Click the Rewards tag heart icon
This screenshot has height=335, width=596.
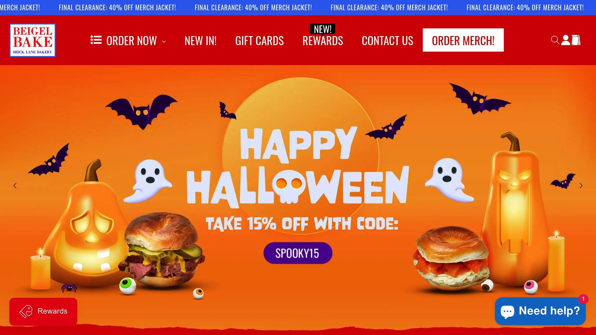pos(26,311)
